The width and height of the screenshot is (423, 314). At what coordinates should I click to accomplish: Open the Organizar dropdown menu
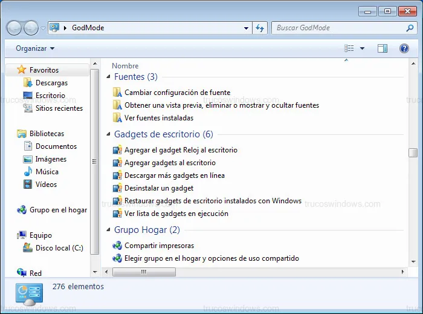tap(35, 48)
